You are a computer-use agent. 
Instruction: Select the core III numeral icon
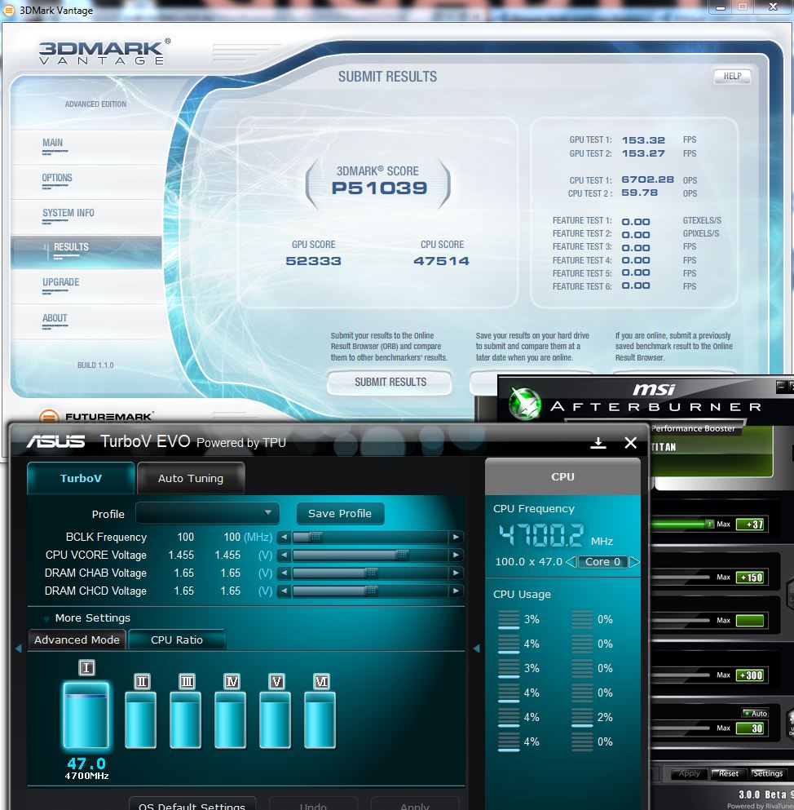tap(187, 682)
